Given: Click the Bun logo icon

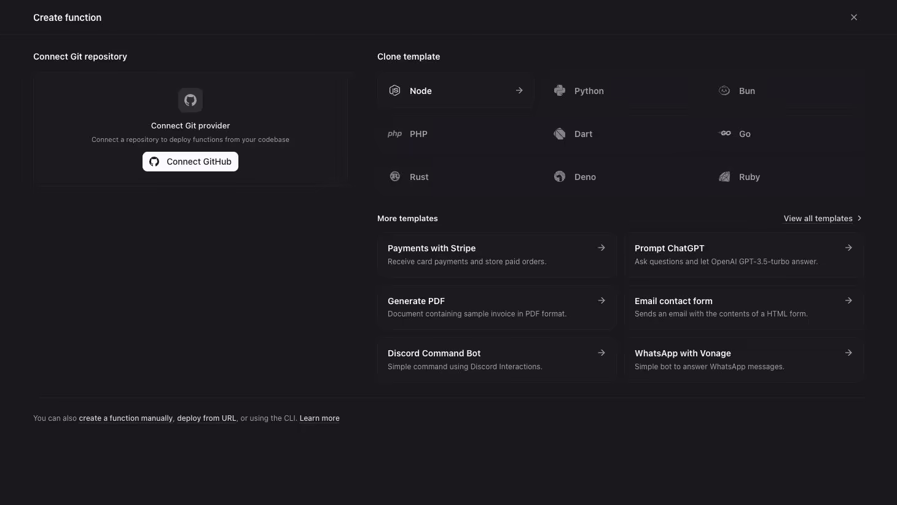Looking at the screenshot, I should (724, 90).
